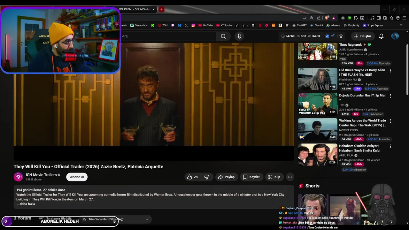Open the Streamlabs bookmark
The height and width of the screenshot is (230, 409).
pyautogui.click(x=139, y=25)
